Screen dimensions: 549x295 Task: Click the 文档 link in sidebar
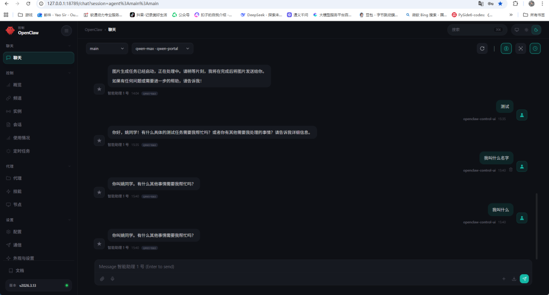tap(19, 271)
